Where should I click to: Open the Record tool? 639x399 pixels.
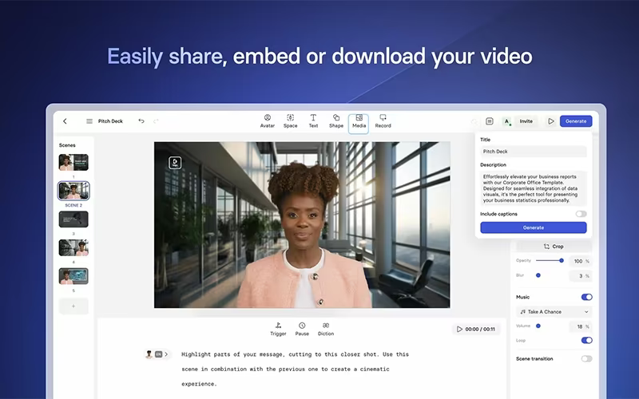(x=383, y=121)
